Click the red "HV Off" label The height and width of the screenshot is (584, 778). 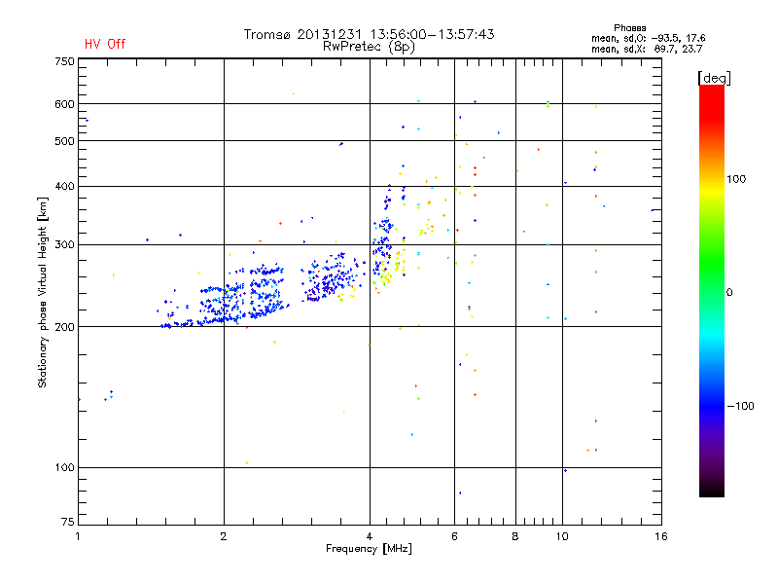(105, 44)
